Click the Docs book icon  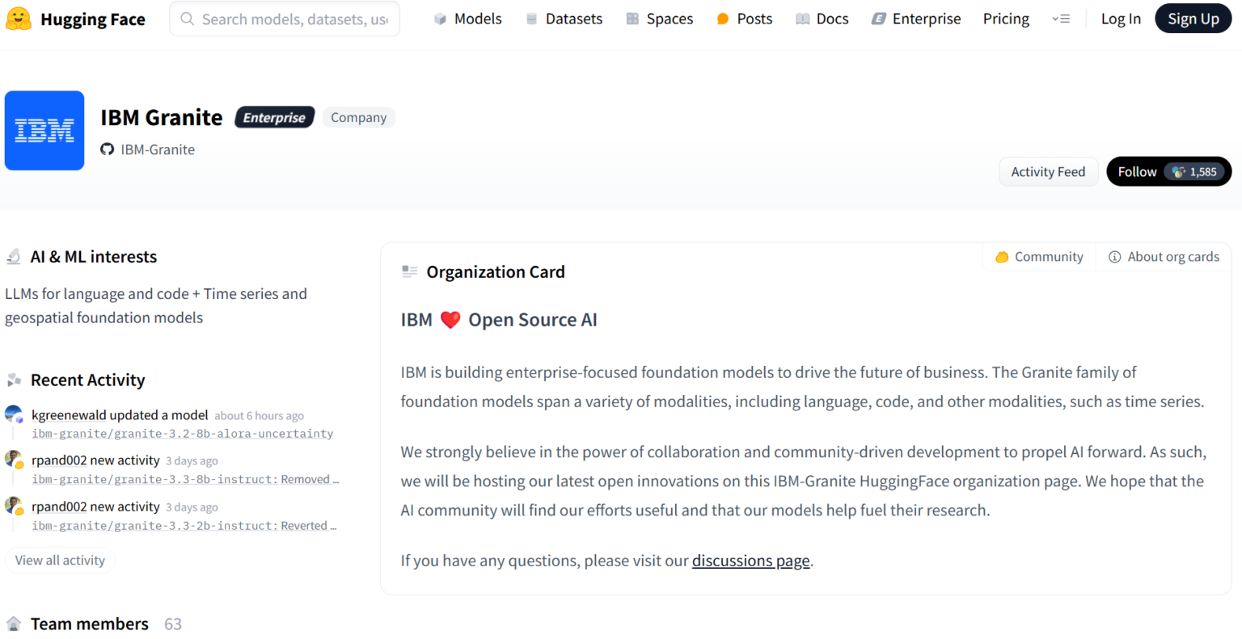(802, 19)
